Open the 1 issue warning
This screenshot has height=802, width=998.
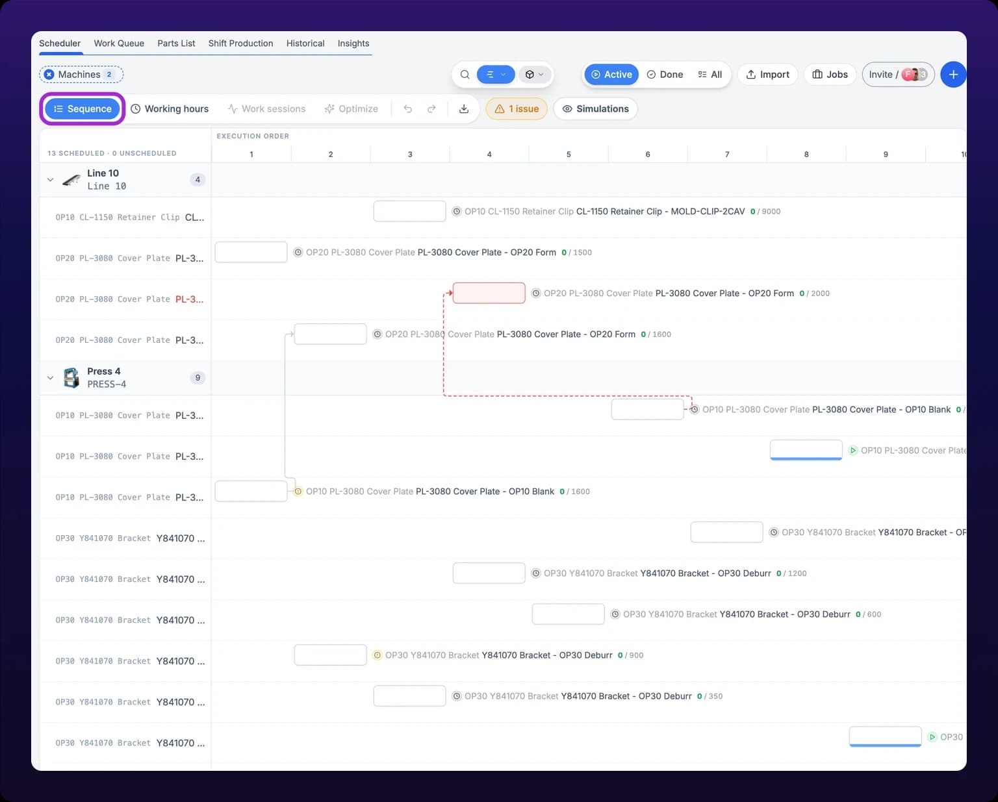pyautogui.click(x=517, y=109)
